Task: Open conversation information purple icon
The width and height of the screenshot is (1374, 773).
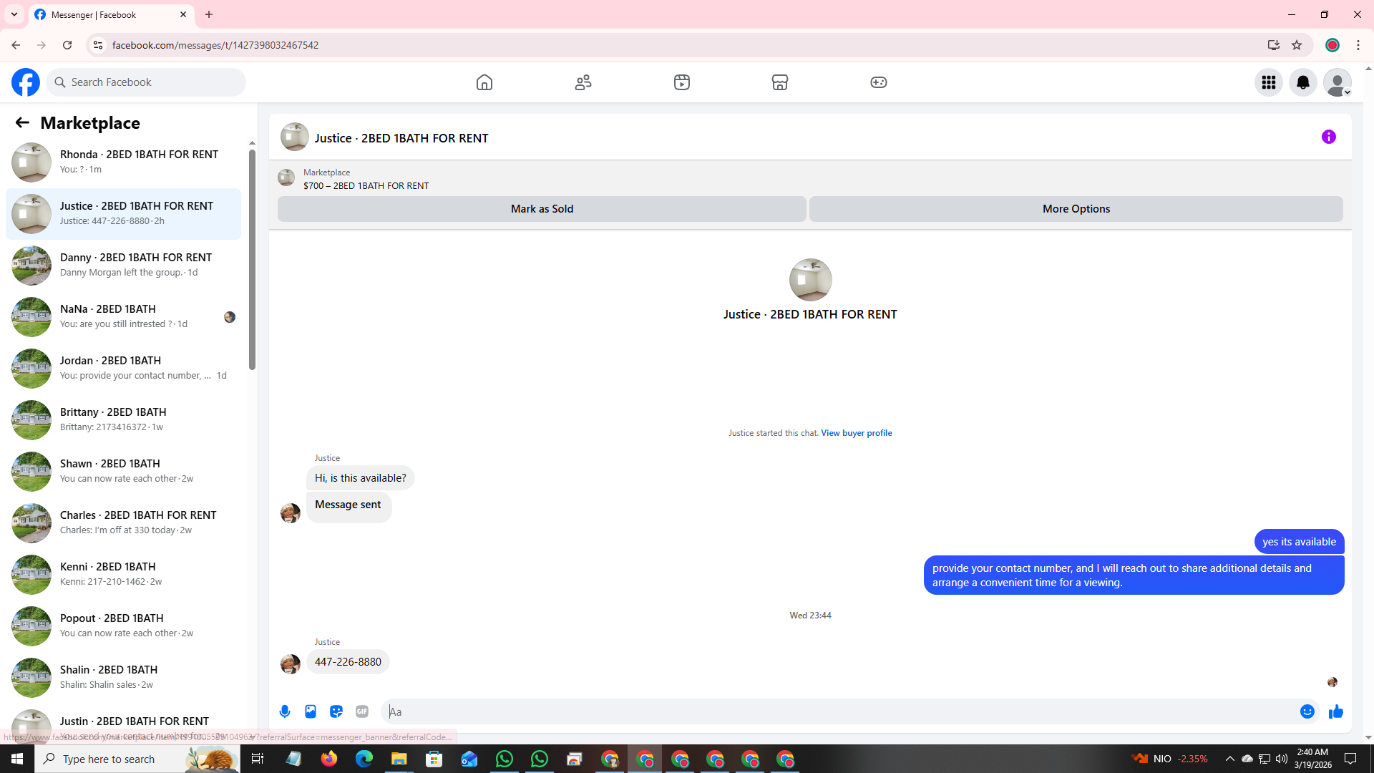Action: (1328, 137)
